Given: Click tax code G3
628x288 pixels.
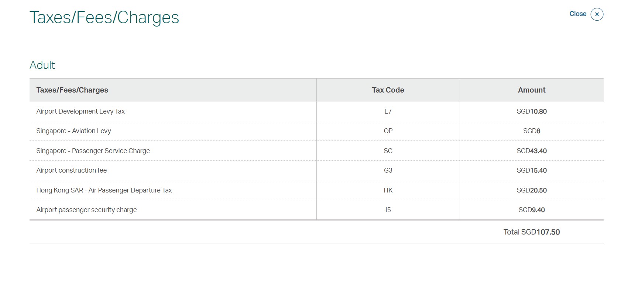Looking at the screenshot, I should pyautogui.click(x=388, y=170).
